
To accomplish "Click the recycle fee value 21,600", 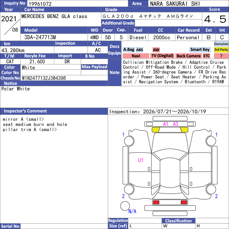I will point(37,62).
